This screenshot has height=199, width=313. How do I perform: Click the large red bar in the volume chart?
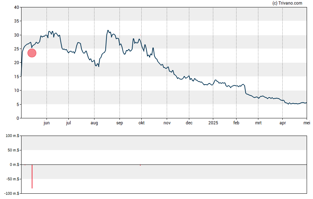32,176
